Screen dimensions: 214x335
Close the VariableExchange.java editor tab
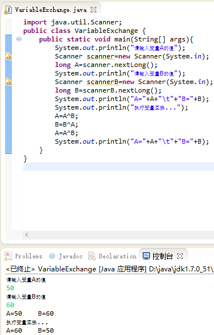click(x=93, y=10)
